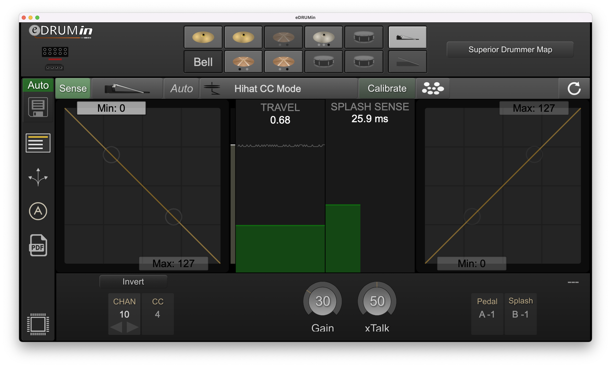Click the CHAN value 10
The height and width of the screenshot is (367, 611).
(124, 314)
